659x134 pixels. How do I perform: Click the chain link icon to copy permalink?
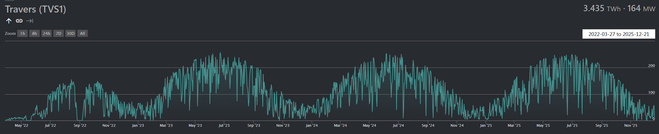(19, 21)
